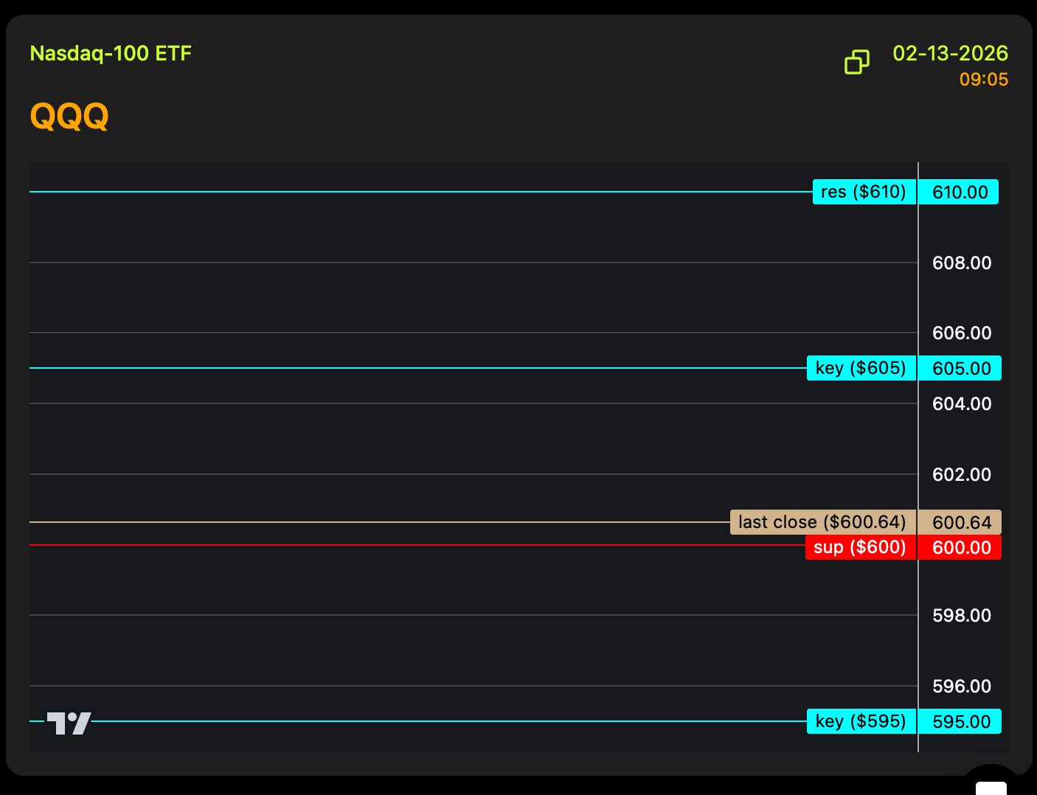The height and width of the screenshot is (795, 1037).
Task: Click the 598.00 price axis value
Action: click(x=962, y=615)
